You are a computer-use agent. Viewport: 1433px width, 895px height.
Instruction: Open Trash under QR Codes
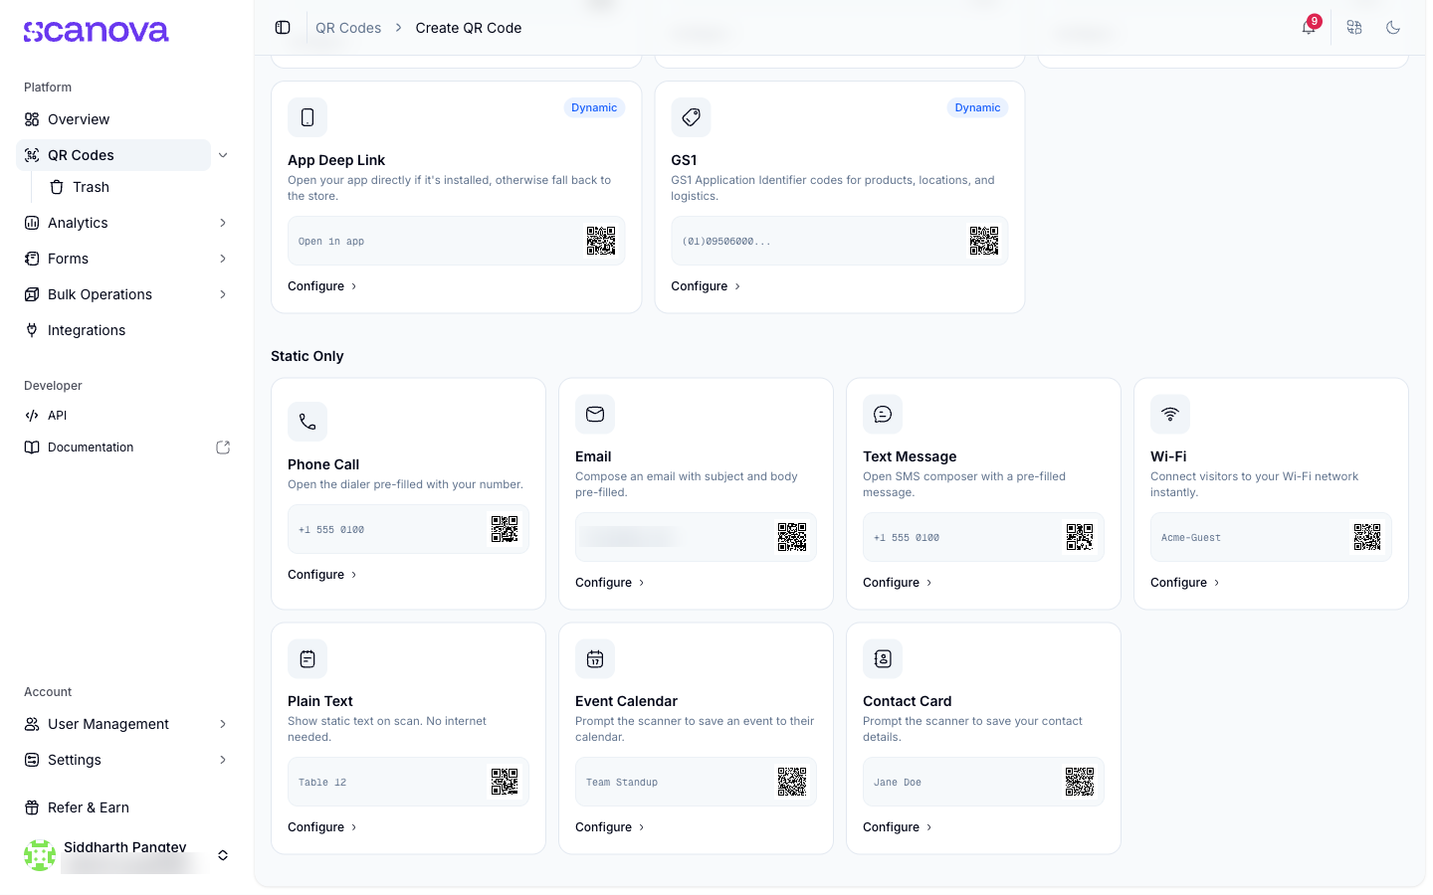[x=139, y=187]
